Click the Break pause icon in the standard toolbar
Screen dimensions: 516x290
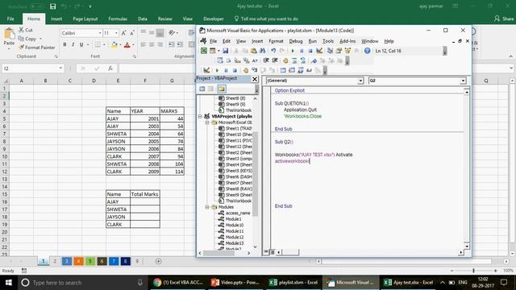(x=302, y=51)
